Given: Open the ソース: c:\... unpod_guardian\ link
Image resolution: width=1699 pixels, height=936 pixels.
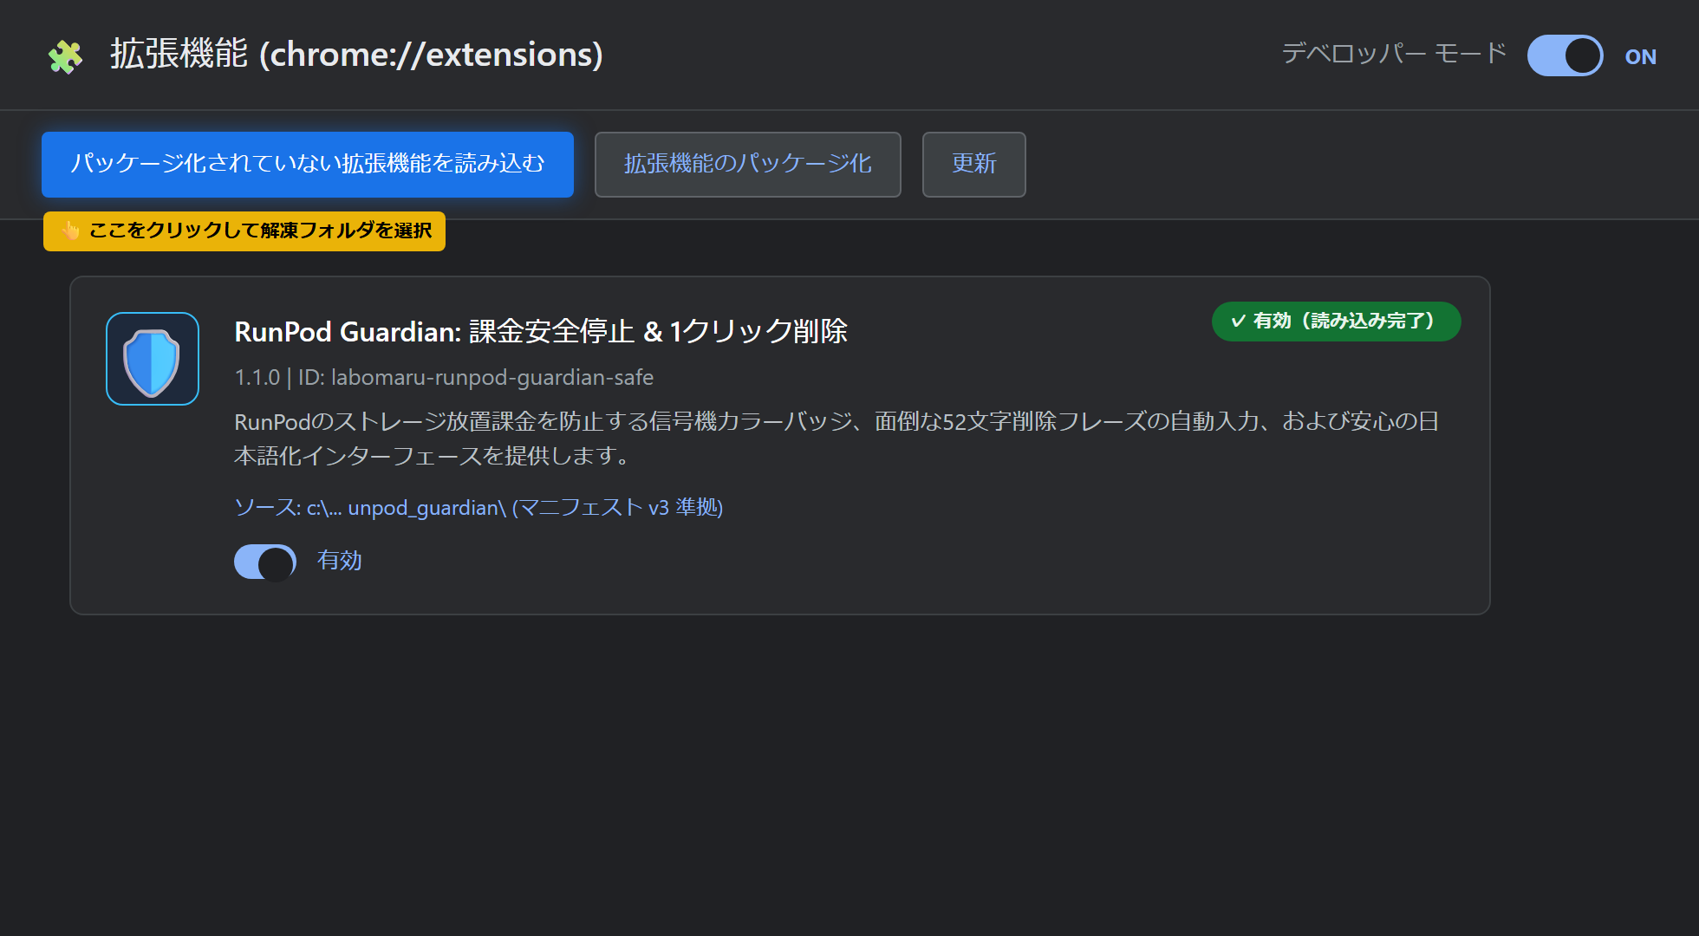Looking at the screenshot, I should coord(478,507).
